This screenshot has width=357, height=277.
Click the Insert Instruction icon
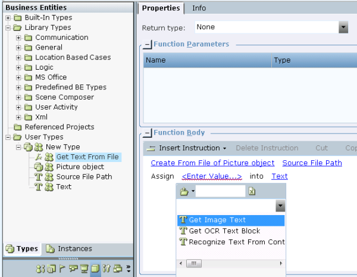pyautogui.click(x=151, y=148)
